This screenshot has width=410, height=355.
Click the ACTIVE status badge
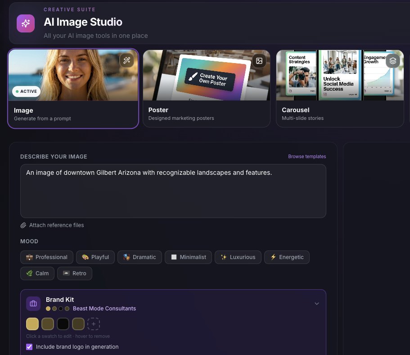pyautogui.click(x=26, y=91)
